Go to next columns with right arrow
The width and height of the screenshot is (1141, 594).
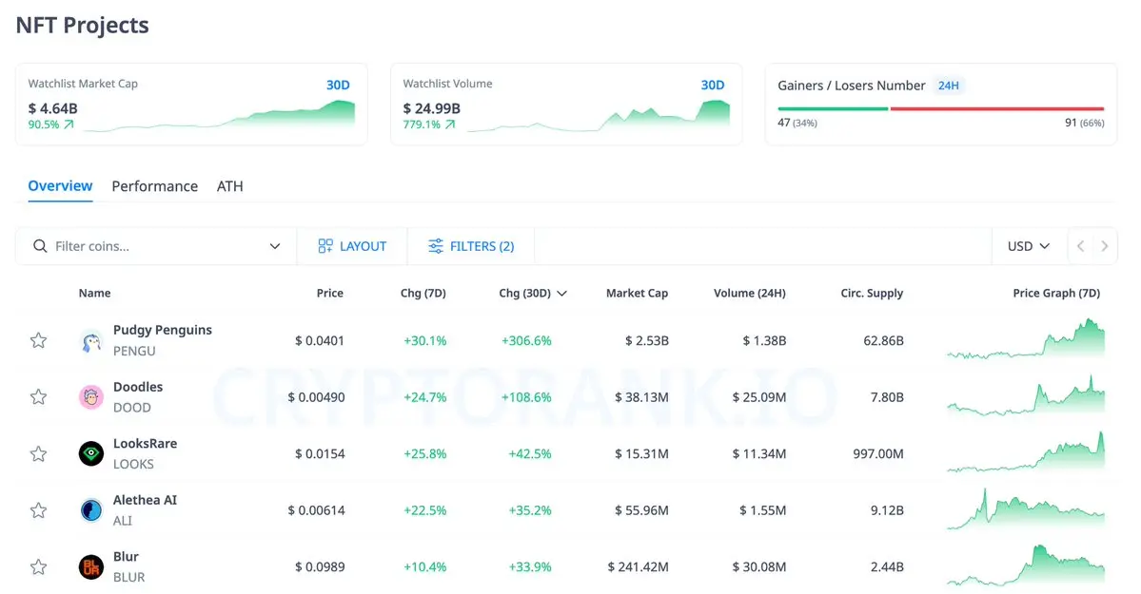click(1105, 246)
